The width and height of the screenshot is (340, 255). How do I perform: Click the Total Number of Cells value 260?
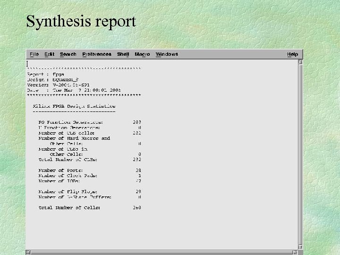(x=137, y=208)
